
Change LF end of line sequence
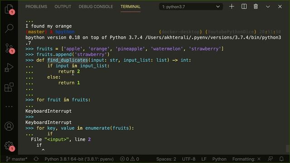pyautogui.click(x=204, y=159)
